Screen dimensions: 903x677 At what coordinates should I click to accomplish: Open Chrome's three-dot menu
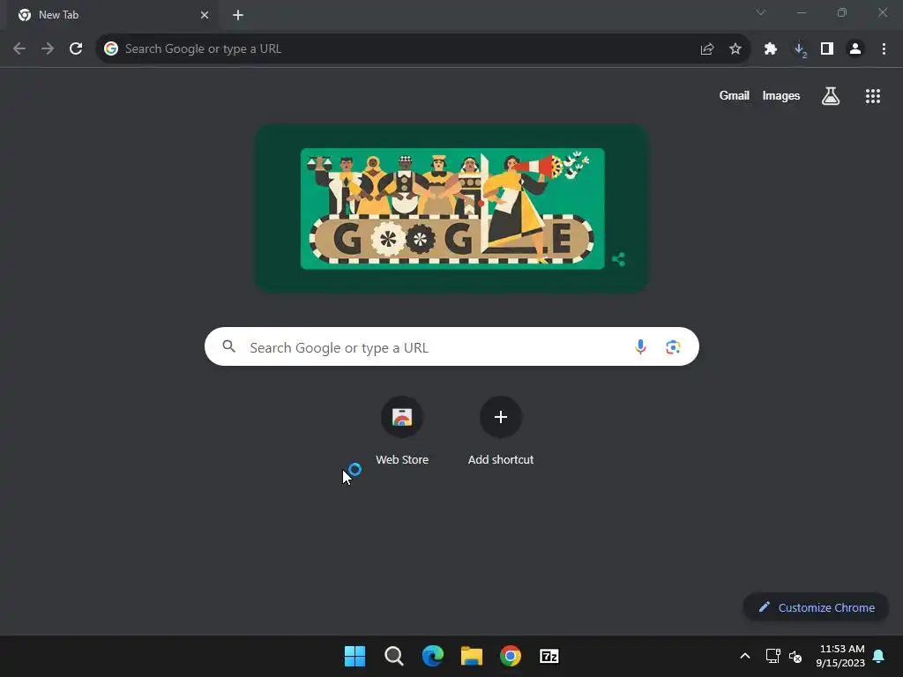[884, 49]
